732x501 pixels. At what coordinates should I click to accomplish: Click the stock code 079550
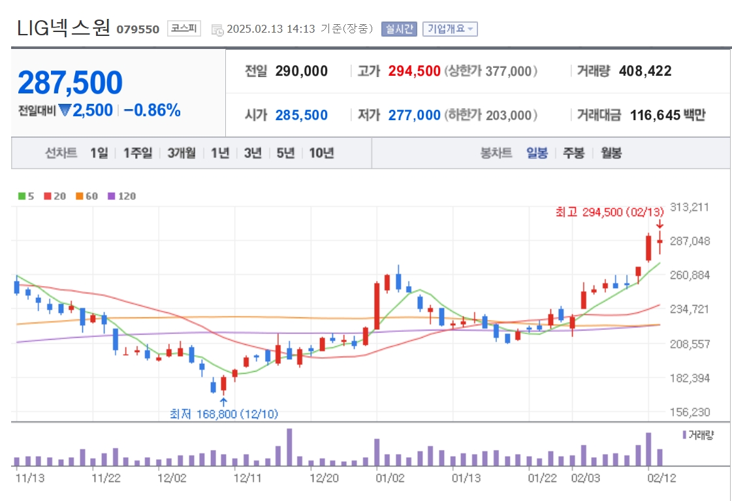138,29
